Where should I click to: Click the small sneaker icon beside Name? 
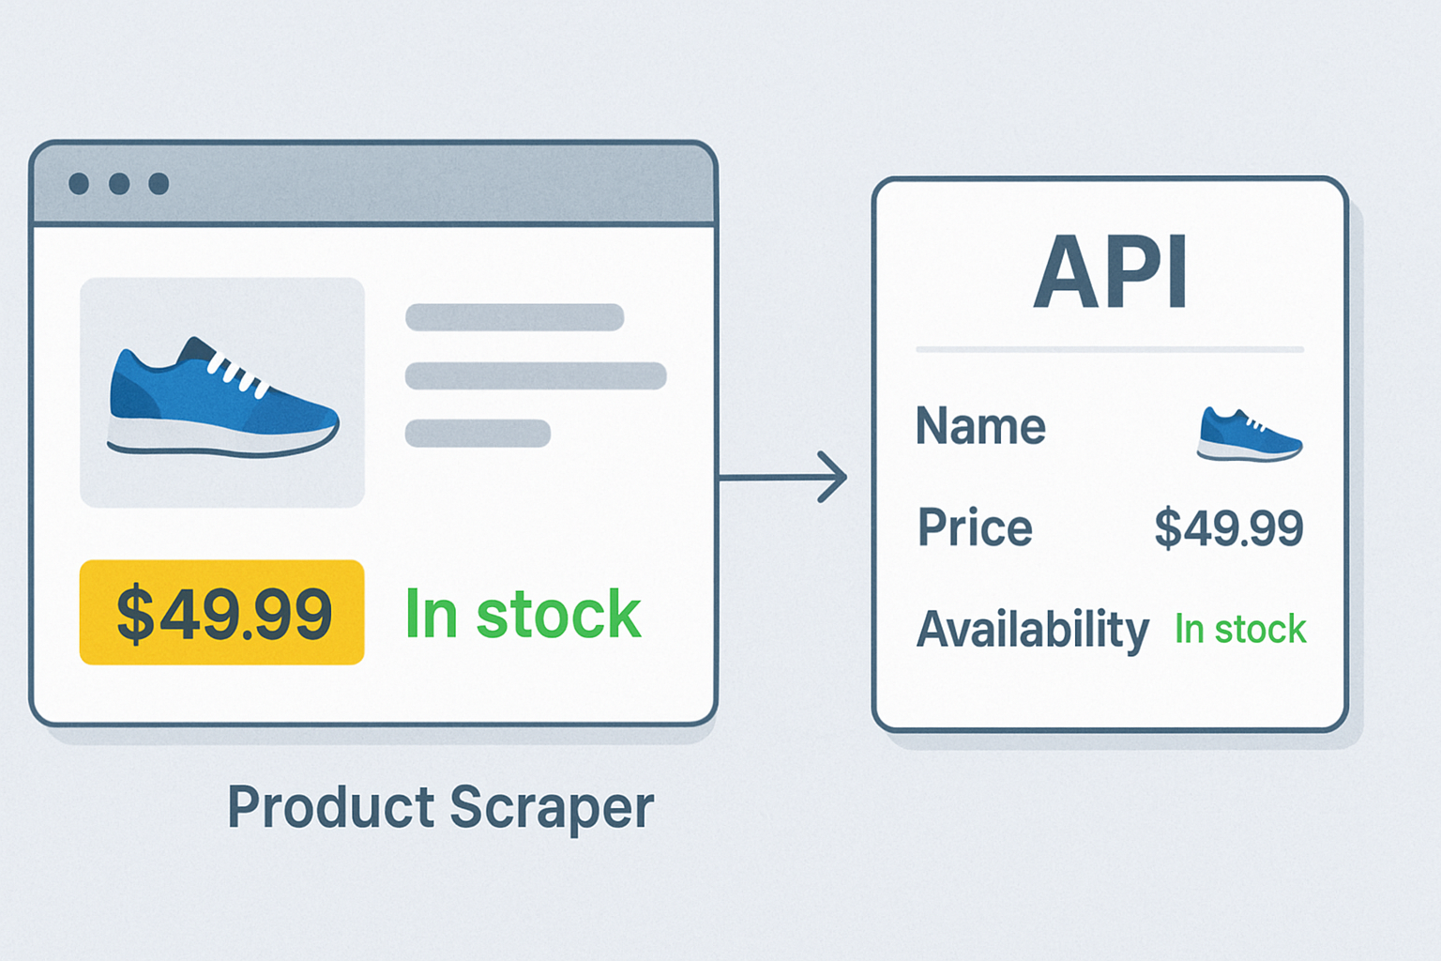[x=1250, y=435]
